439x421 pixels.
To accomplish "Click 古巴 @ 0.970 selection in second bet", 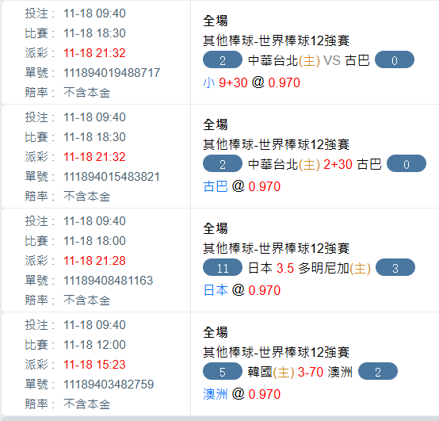I will 242,186.
